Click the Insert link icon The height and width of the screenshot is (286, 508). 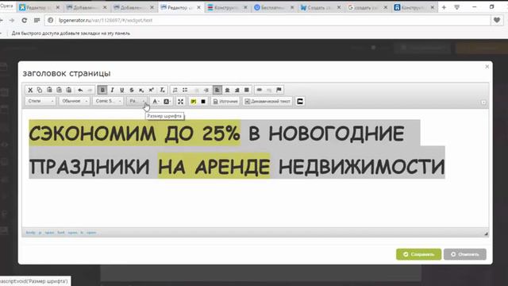pyautogui.click(x=260, y=90)
